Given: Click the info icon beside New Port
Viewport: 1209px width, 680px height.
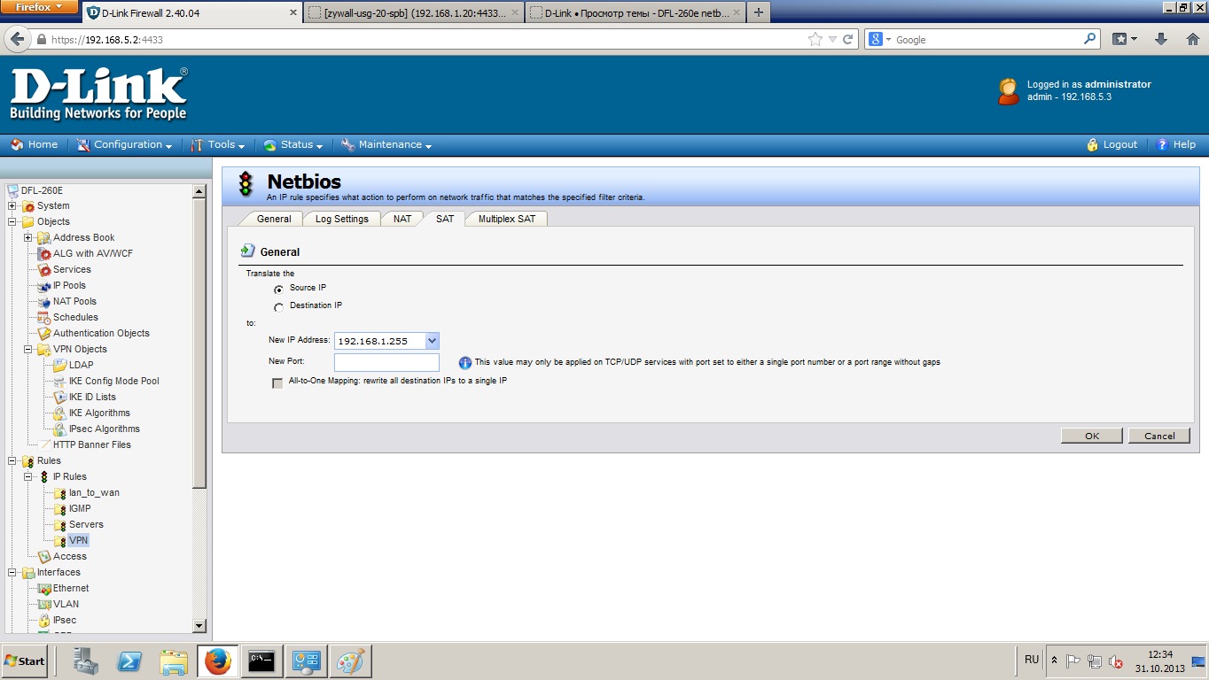Looking at the screenshot, I should tap(465, 363).
